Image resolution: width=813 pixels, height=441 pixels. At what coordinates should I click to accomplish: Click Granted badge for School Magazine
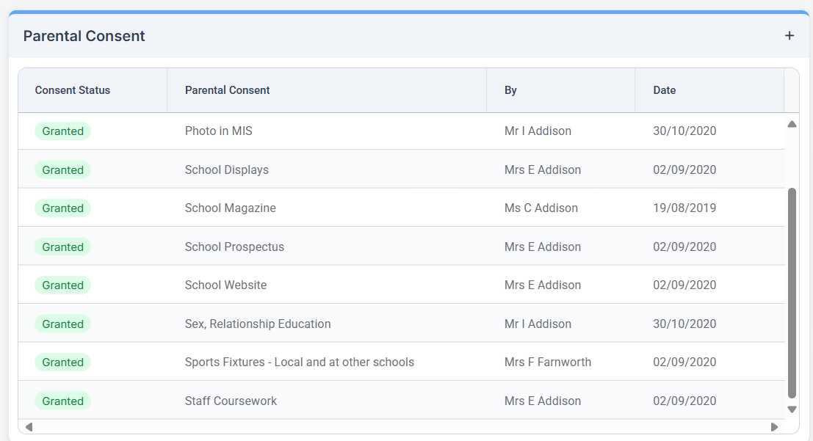pyautogui.click(x=62, y=208)
